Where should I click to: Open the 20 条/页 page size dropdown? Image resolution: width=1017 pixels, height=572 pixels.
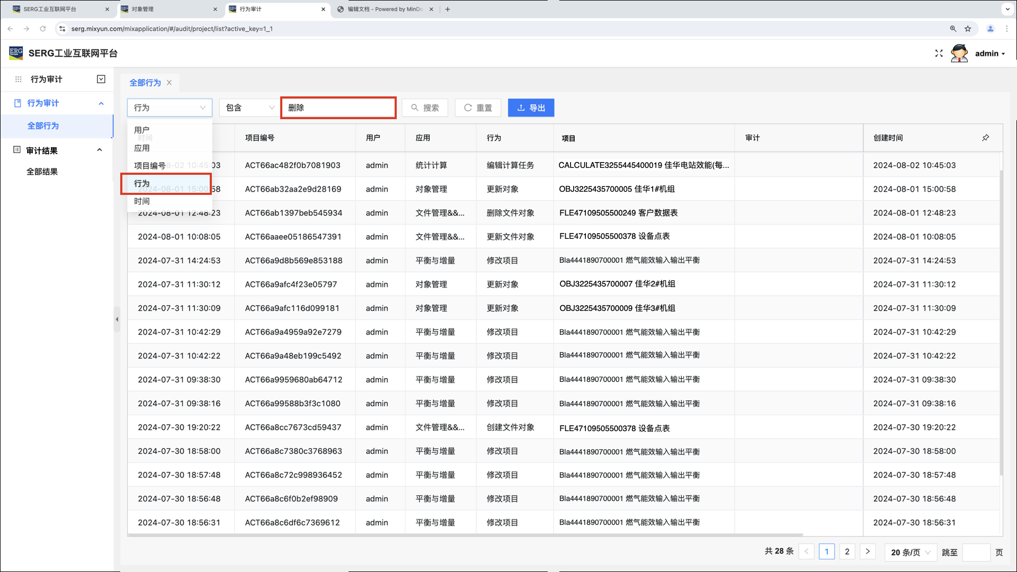click(911, 552)
